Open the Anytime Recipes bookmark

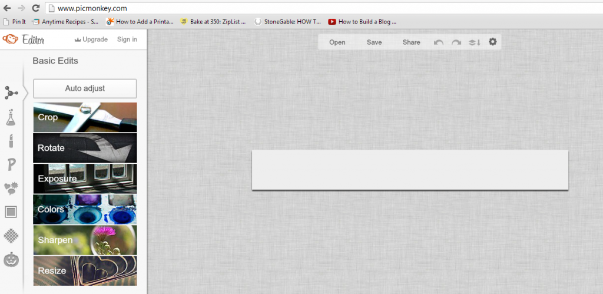[66, 22]
